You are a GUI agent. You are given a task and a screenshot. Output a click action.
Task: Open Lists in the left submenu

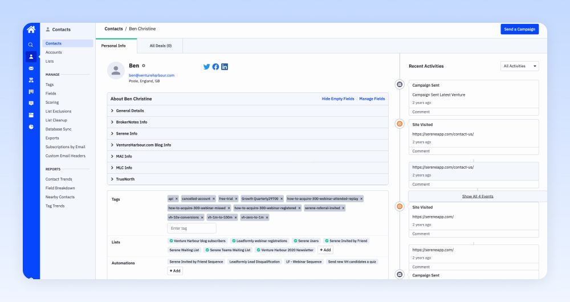pyautogui.click(x=50, y=61)
